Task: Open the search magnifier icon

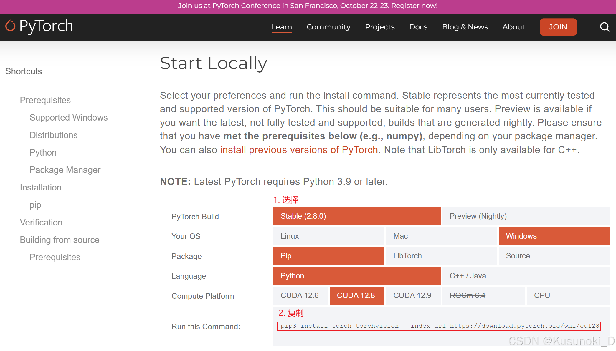Action: click(605, 27)
